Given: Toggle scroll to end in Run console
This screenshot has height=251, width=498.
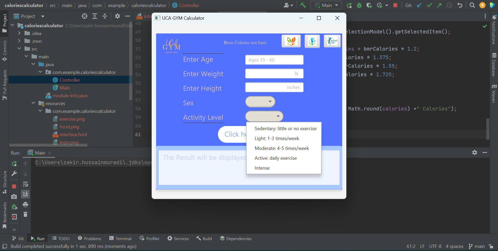Looking at the screenshot, I should (25, 194).
